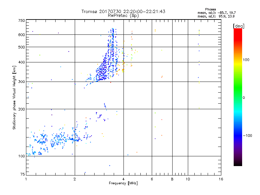
Task: Click the x-axis tick label '10'
Action: coord(188,179)
